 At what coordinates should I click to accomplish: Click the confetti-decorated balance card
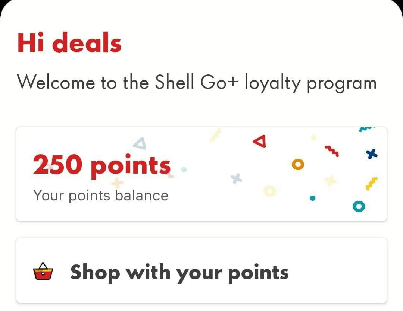pos(201,174)
